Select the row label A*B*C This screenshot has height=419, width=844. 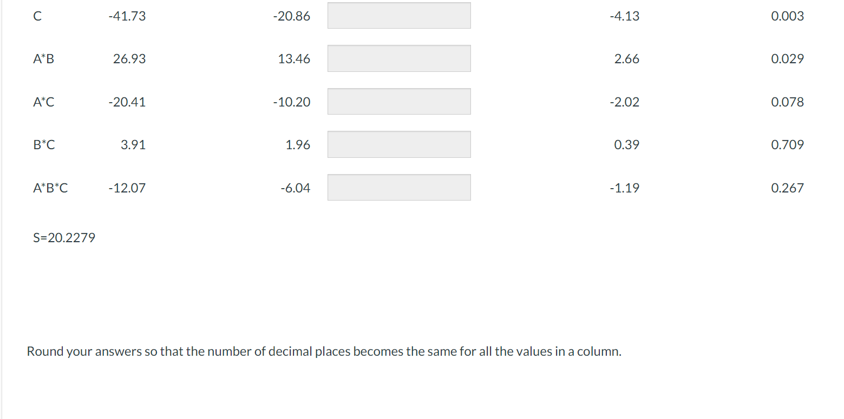click(x=50, y=188)
